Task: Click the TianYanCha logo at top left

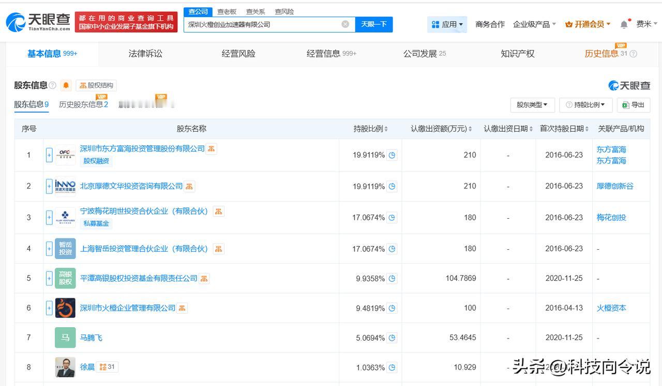Action: click(x=38, y=22)
